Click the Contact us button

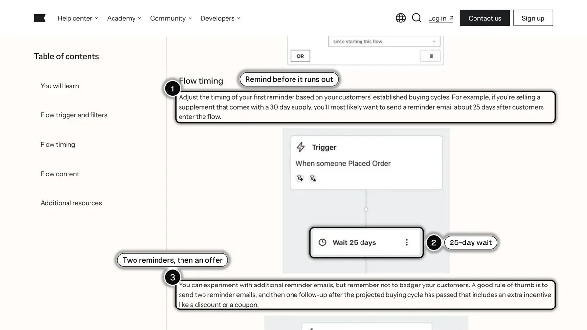[x=485, y=18]
